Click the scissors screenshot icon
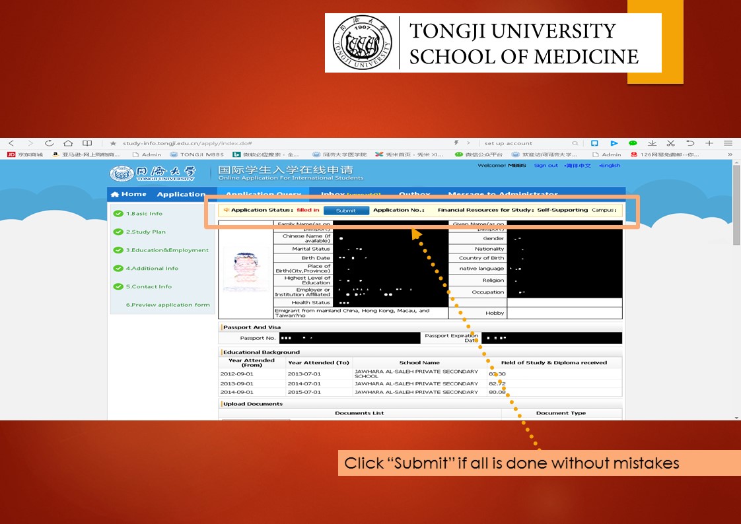741x524 pixels. 670,143
